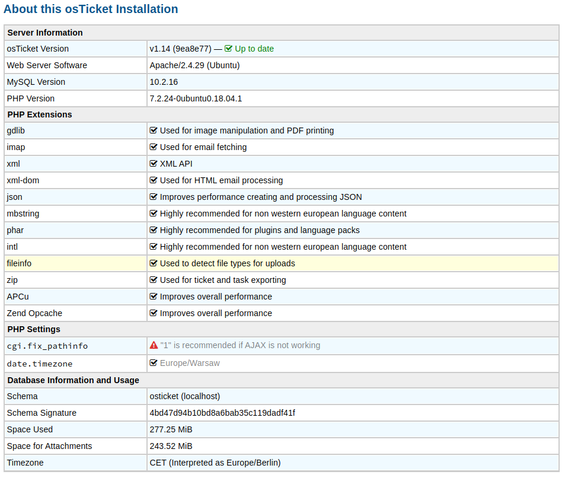
Task: Click Used for HTML email processing text
Action: click(221, 180)
